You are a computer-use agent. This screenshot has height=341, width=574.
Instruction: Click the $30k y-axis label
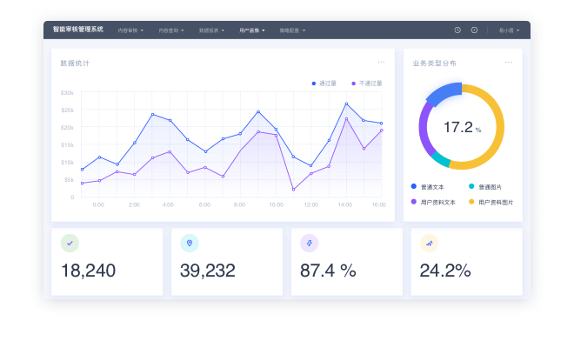(x=67, y=93)
